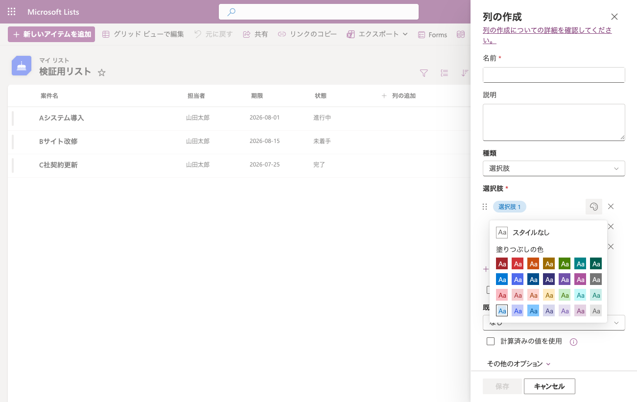The width and height of the screenshot is (637, 402).
Task: Click the palette icon for 選択肢 1
Action: click(594, 207)
